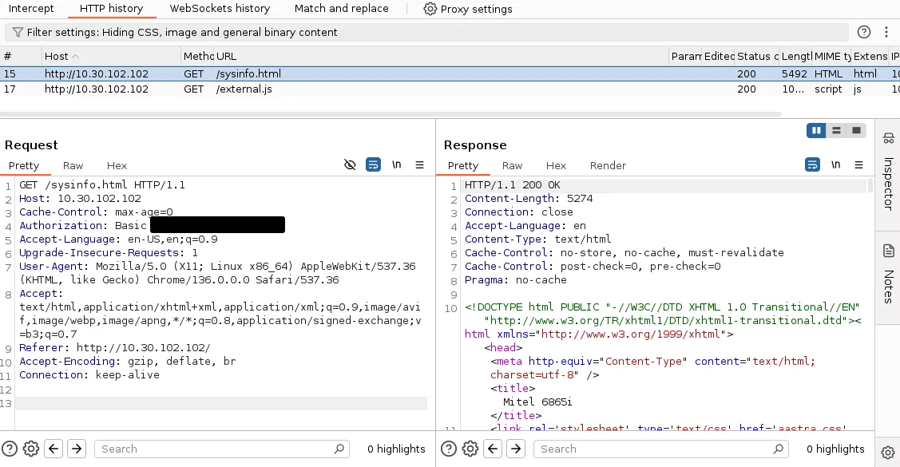Switch to WebSockets history tab
This screenshot has width=900, height=467.
220,9
